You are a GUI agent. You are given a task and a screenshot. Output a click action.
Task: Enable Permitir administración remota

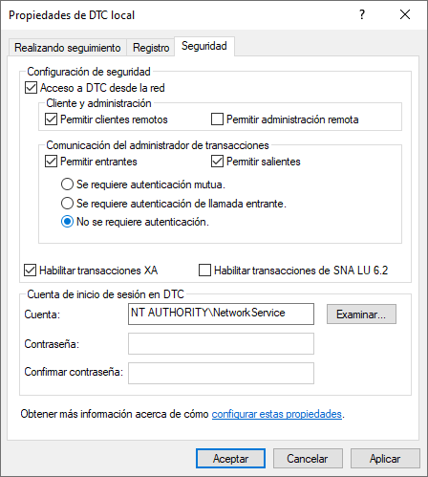coord(217,119)
